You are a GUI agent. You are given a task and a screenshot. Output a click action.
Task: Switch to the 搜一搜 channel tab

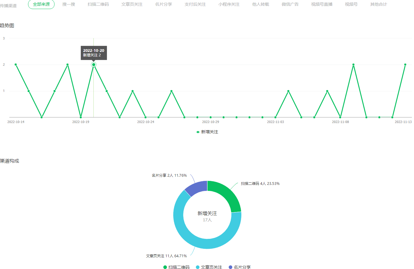(69, 4)
